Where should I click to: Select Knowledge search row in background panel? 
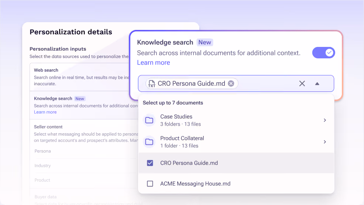click(84, 105)
